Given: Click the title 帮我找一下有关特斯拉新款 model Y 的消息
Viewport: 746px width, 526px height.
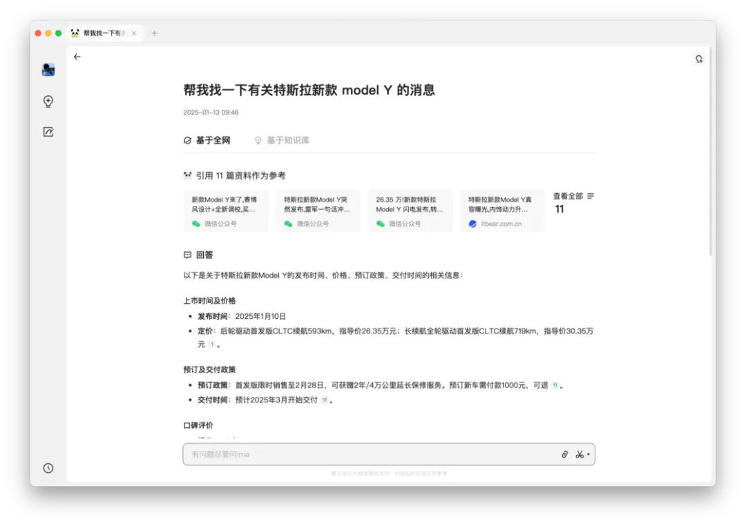Looking at the screenshot, I should (x=309, y=90).
